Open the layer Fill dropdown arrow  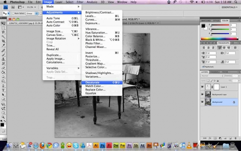[239, 81]
